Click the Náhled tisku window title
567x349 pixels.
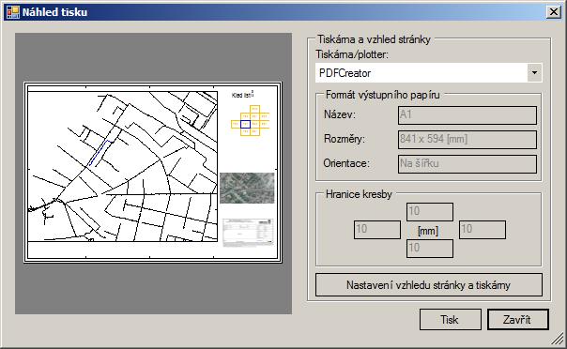(54, 12)
